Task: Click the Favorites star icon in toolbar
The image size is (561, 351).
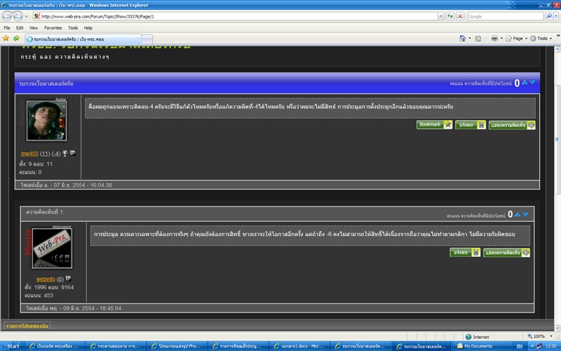Action: pyautogui.click(x=6, y=38)
